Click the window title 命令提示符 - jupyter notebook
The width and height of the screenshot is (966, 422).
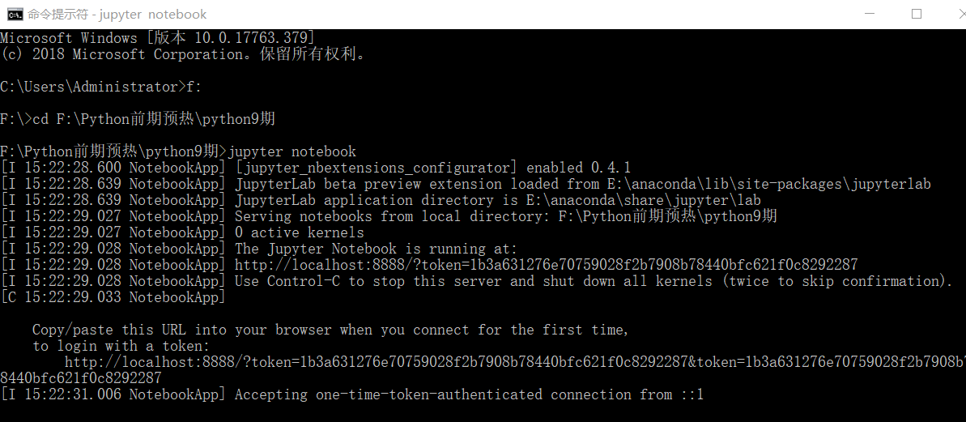[117, 14]
